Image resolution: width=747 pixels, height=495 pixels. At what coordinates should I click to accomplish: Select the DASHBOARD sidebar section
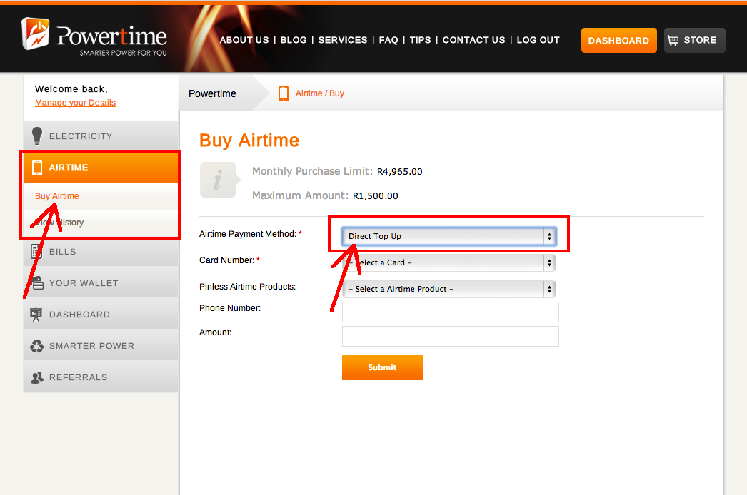coord(101,314)
